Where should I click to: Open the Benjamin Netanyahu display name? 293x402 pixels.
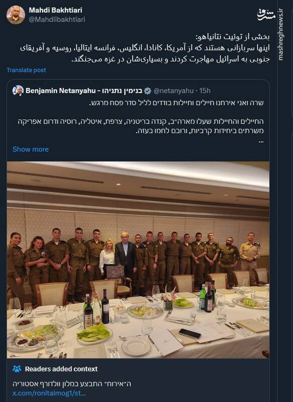click(x=84, y=91)
